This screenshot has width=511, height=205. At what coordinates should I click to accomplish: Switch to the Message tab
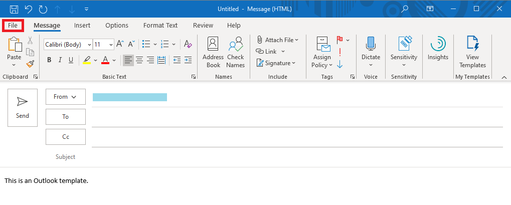click(x=47, y=26)
